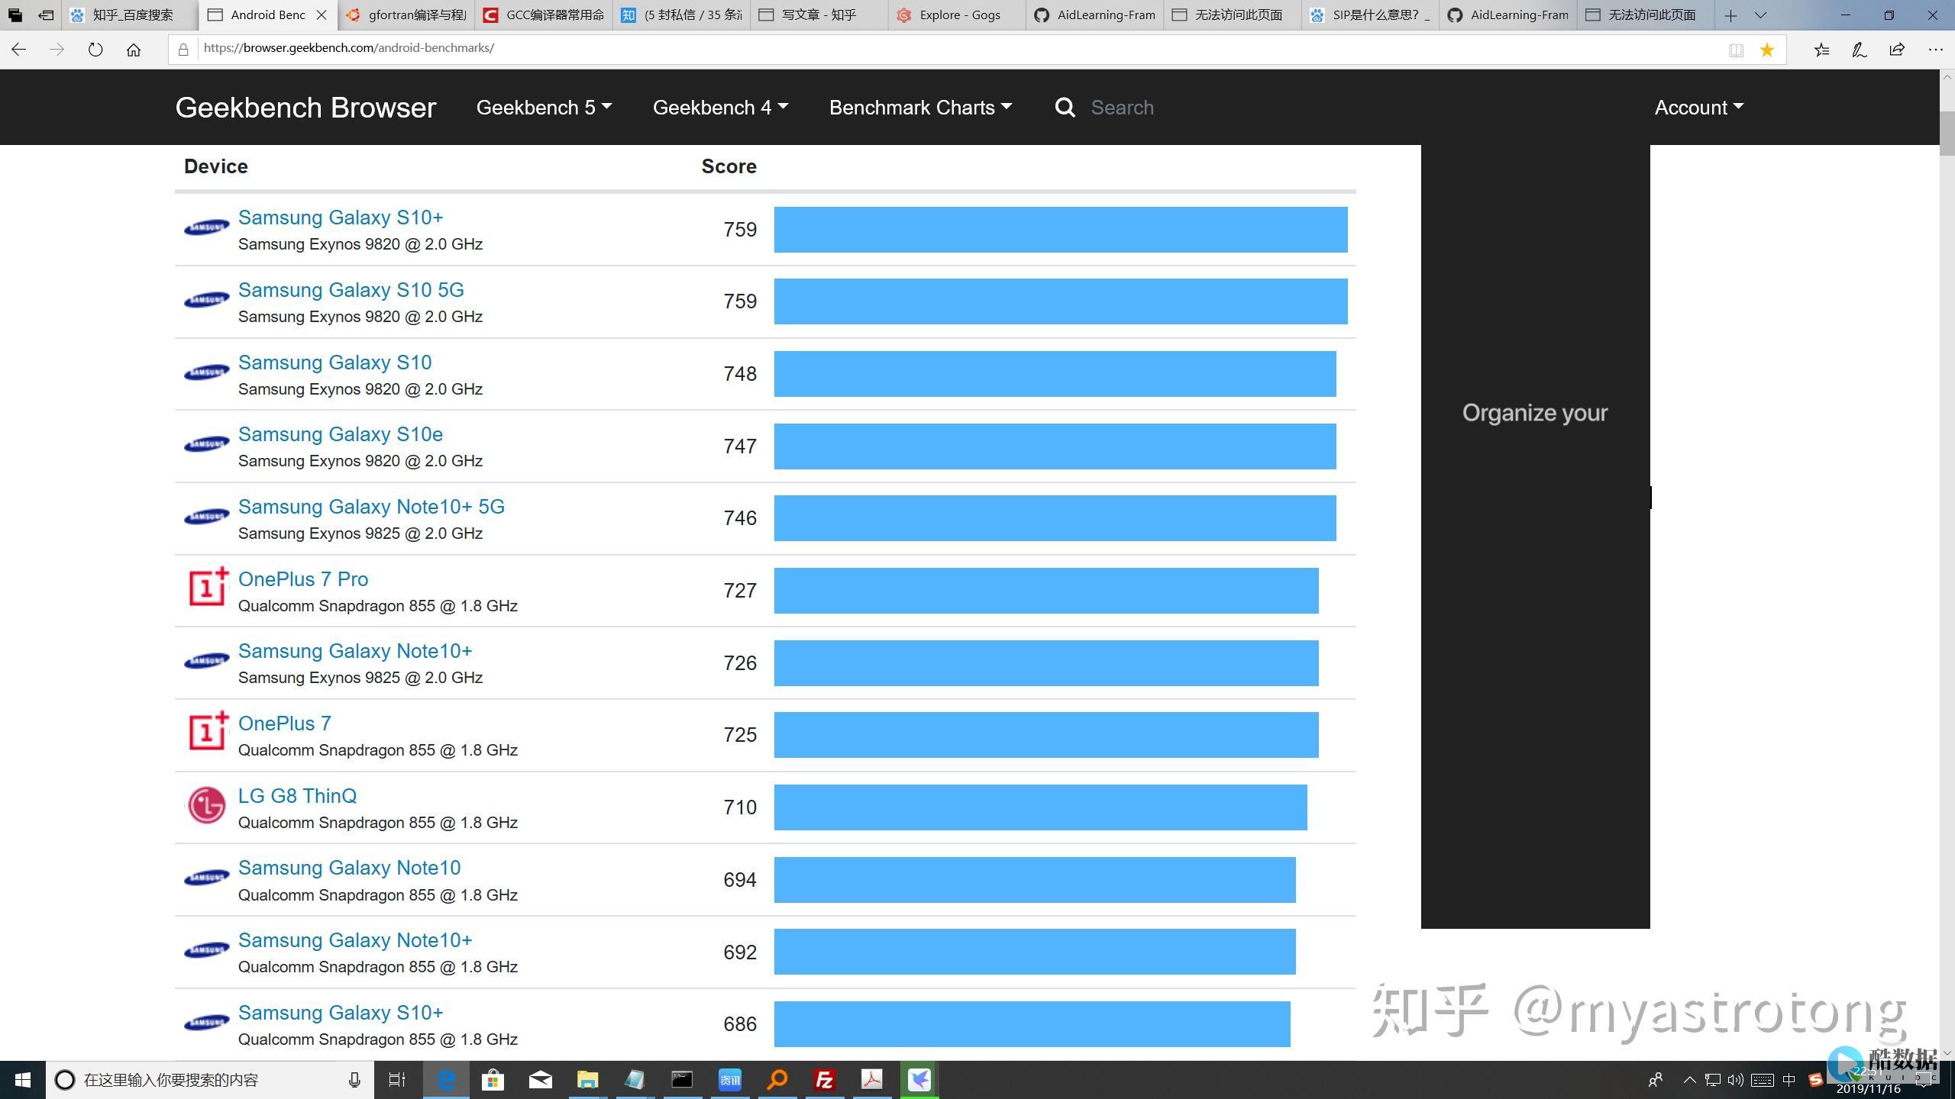Image resolution: width=1955 pixels, height=1099 pixels.
Task: Open the OnePlus 7 Pro link
Action: pos(303,579)
